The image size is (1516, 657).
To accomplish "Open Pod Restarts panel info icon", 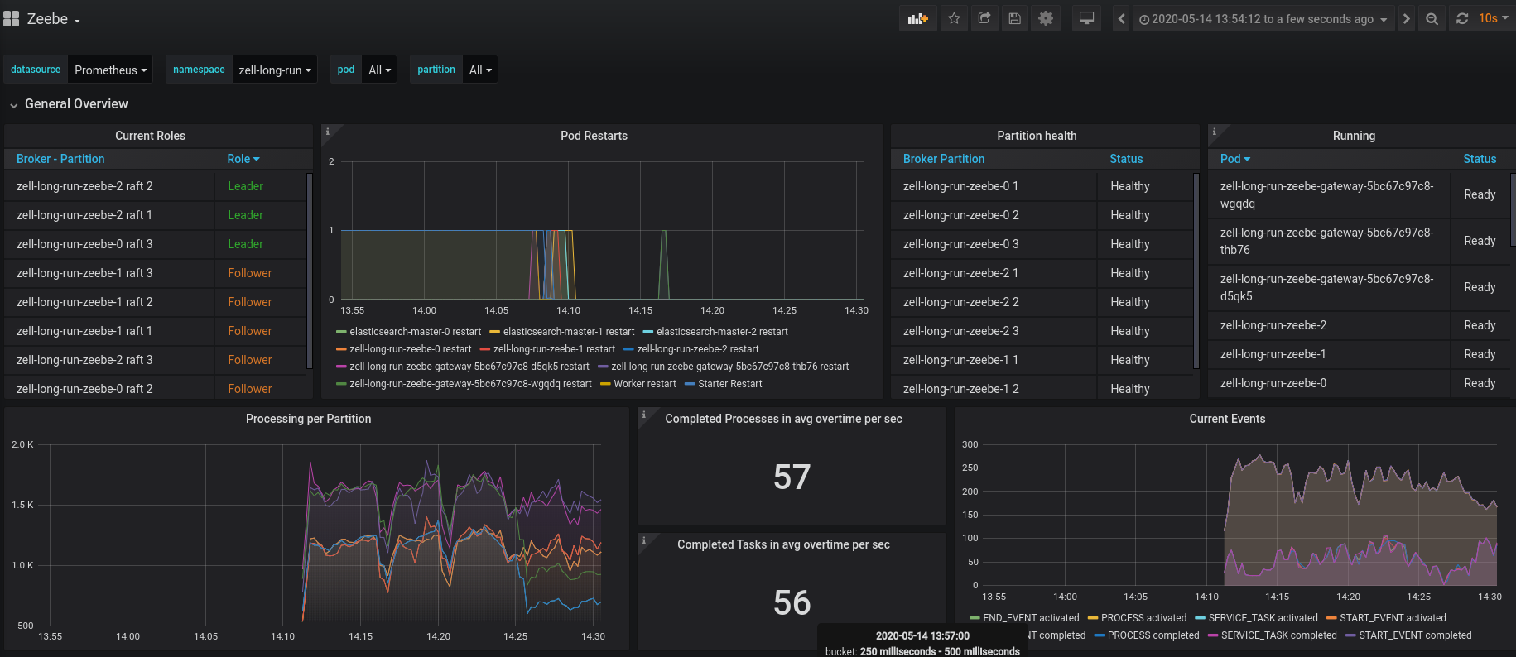I will pyautogui.click(x=328, y=132).
